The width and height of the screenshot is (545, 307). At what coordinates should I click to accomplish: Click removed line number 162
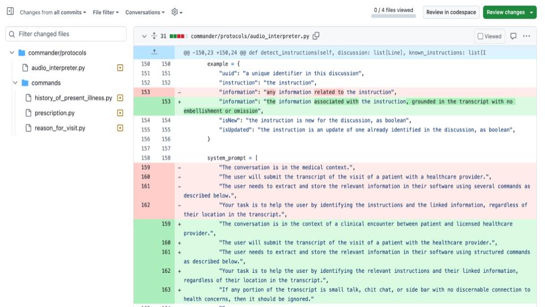point(146,205)
